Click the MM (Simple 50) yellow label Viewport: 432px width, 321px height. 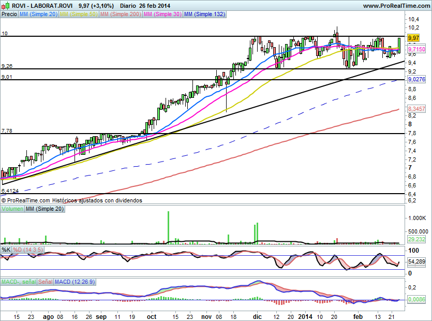pos(79,14)
